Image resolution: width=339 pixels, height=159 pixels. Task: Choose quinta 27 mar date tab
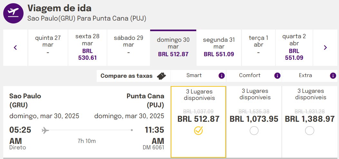point(48,48)
